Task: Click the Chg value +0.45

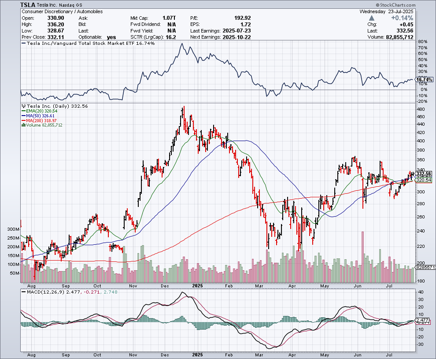Action: click(406, 25)
